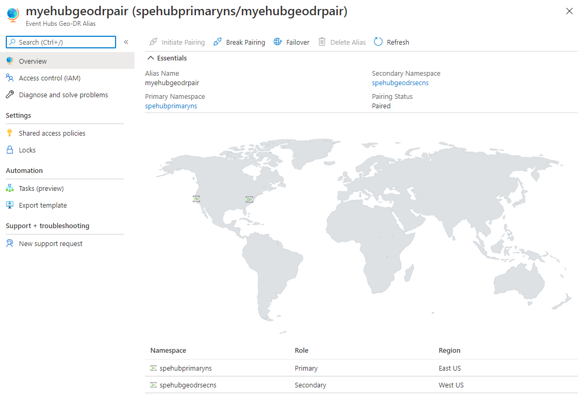Viewport: 580px width, 399px height.
Task: Open Access control (IAM) menu item
Action: (49, 78)
